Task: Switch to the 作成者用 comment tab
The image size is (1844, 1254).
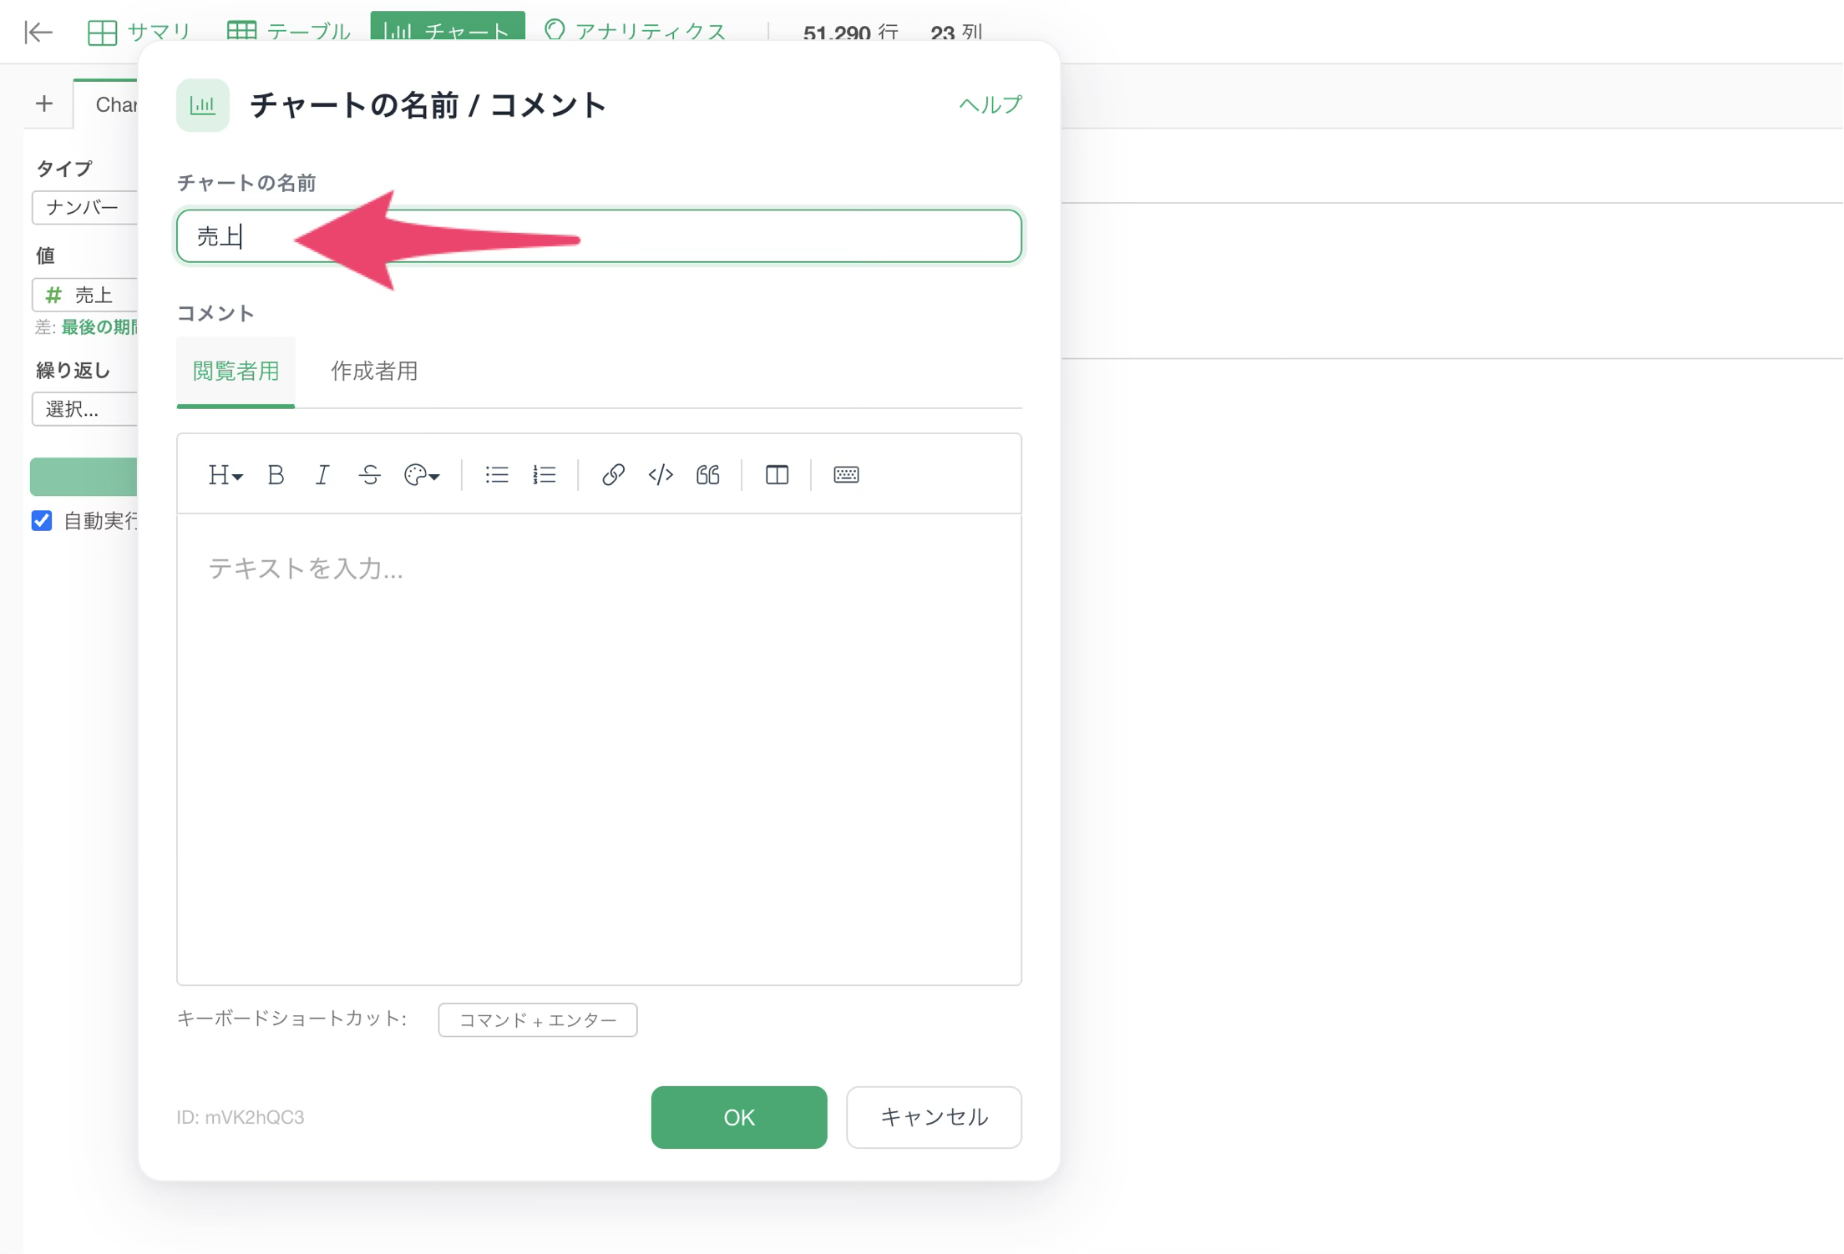Action: (x=374, y=371)
